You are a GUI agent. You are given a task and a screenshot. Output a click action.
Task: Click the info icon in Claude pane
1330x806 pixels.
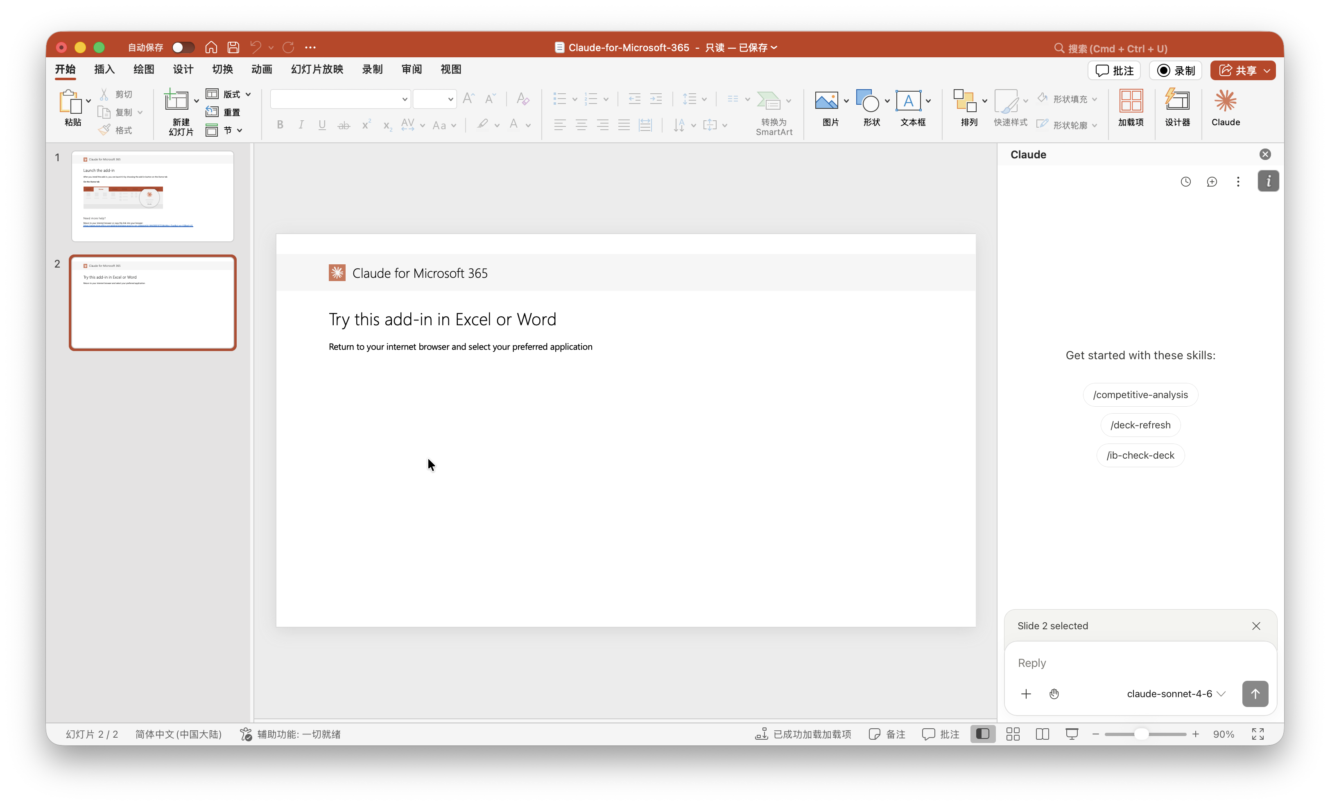coord(1268,181)
